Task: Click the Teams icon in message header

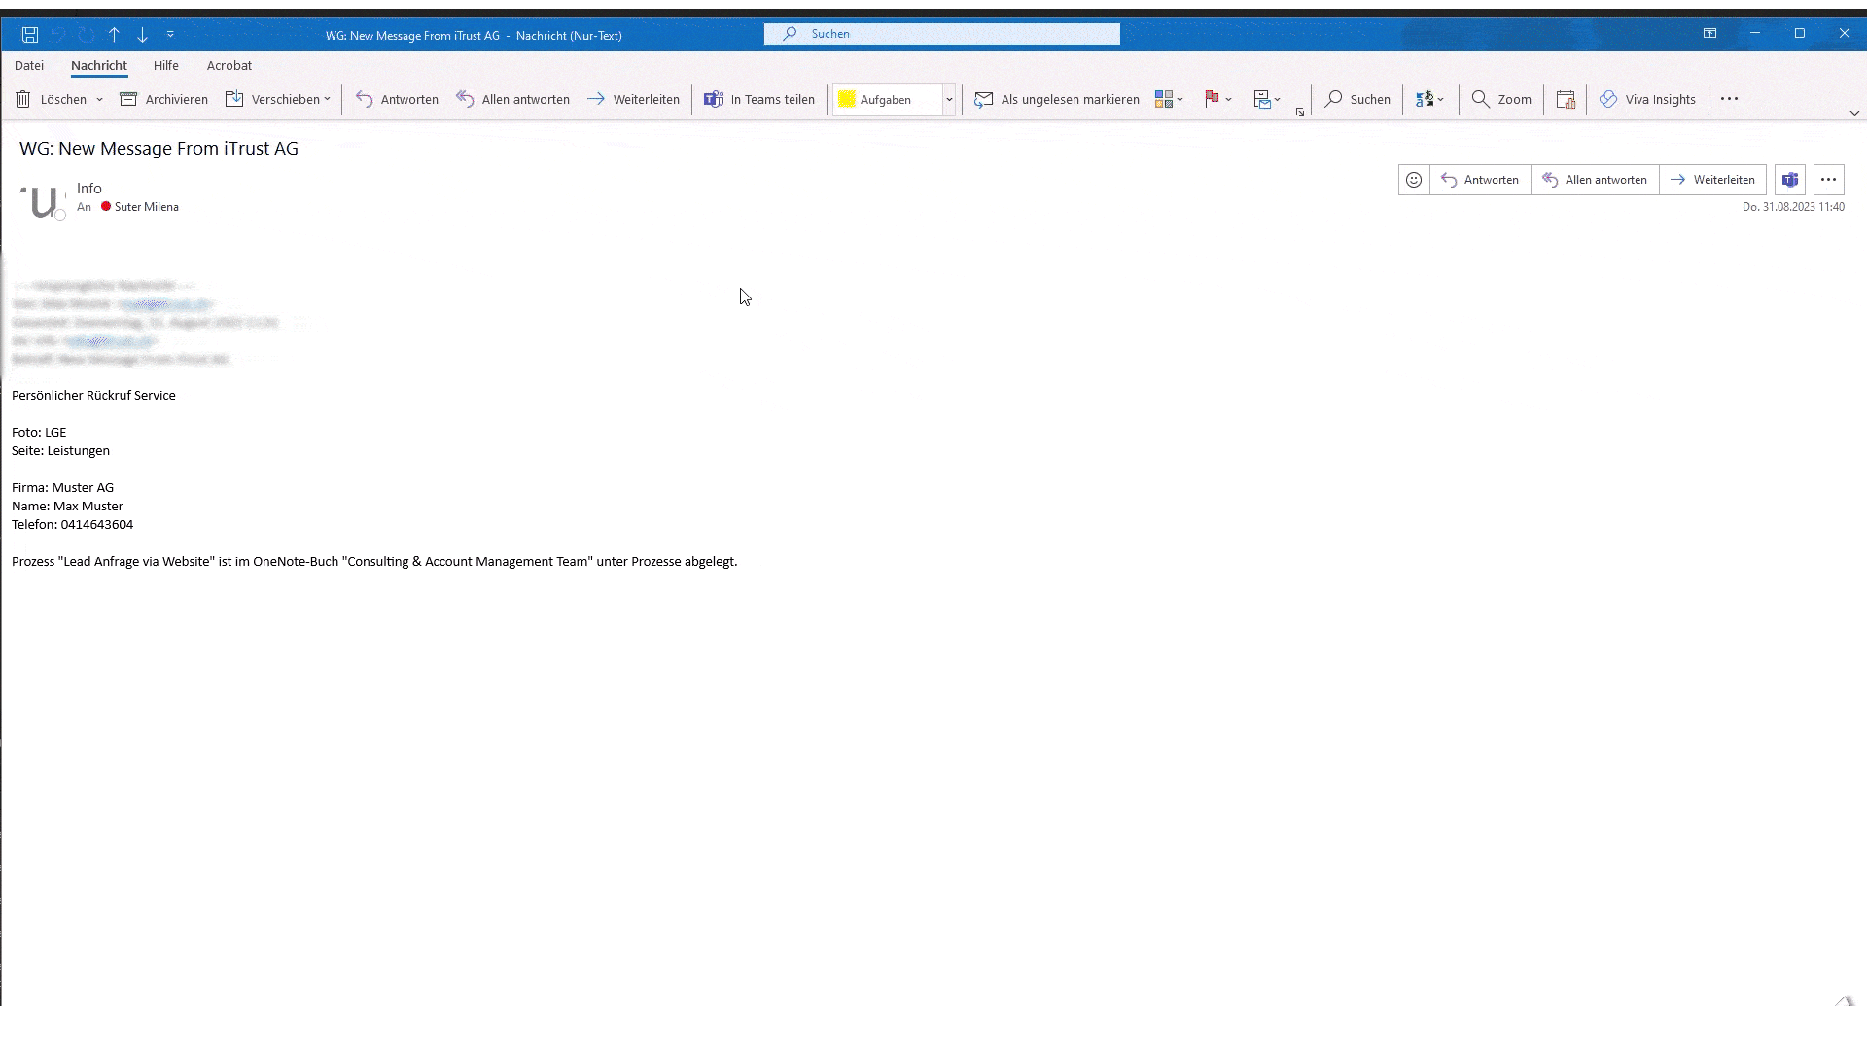Action: point(1790,180)
